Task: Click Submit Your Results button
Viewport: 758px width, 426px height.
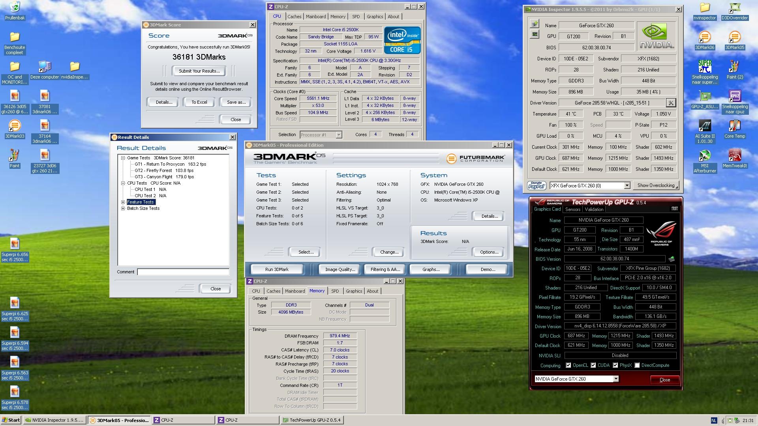Action: (x=199, y=71)
